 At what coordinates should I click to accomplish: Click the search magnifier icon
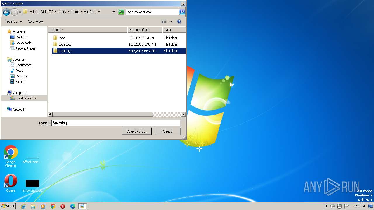(x=182, y=12)
